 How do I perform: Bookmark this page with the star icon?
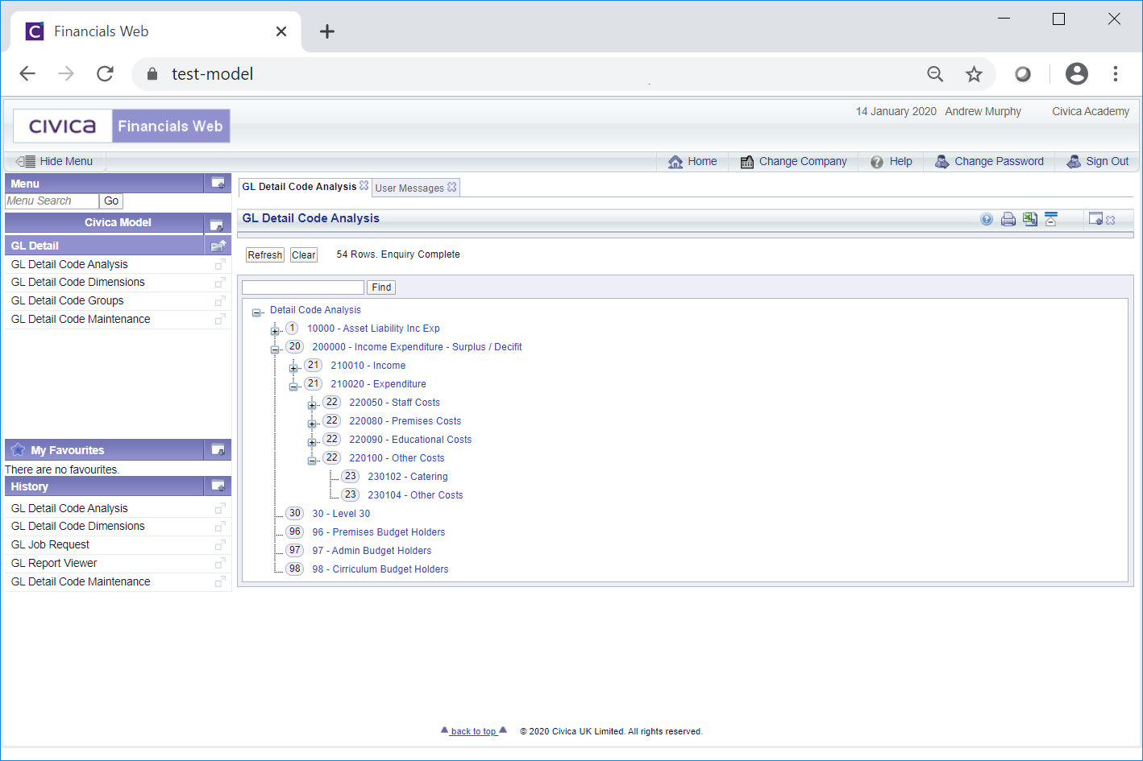click(974, 74)
